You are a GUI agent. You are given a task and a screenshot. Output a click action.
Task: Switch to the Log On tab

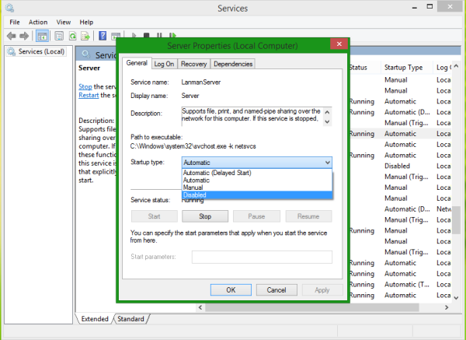[164, 64]
